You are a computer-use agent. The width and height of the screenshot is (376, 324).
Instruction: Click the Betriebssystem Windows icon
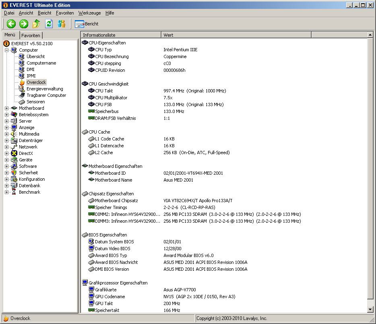point(14,115)
